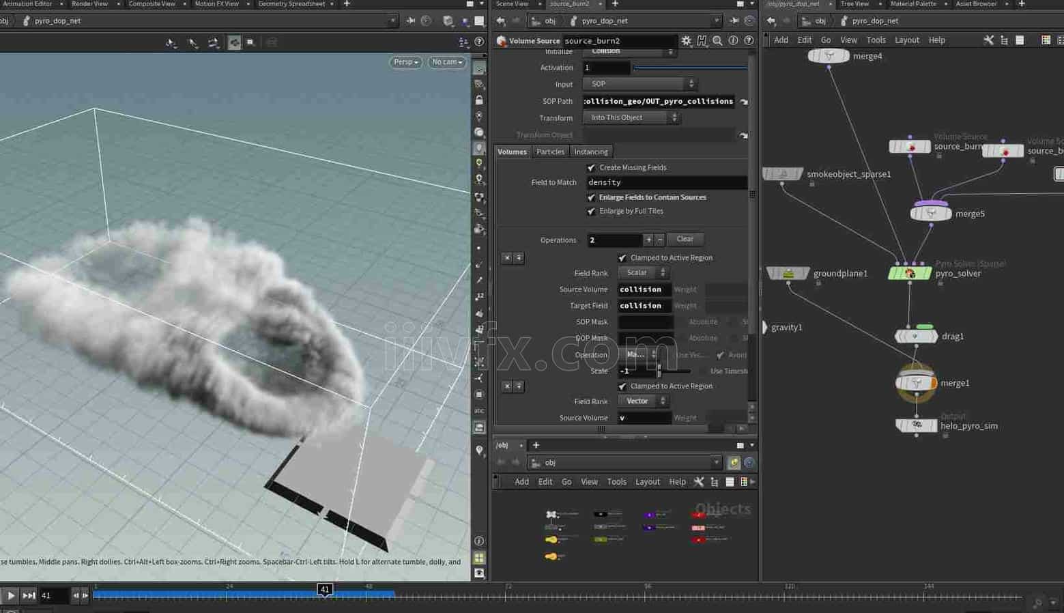Viewport: 1064px width, 613px height.
Task: Open pyro_dop_net path dropdown in parameter pane
Action: pos(716,21)
